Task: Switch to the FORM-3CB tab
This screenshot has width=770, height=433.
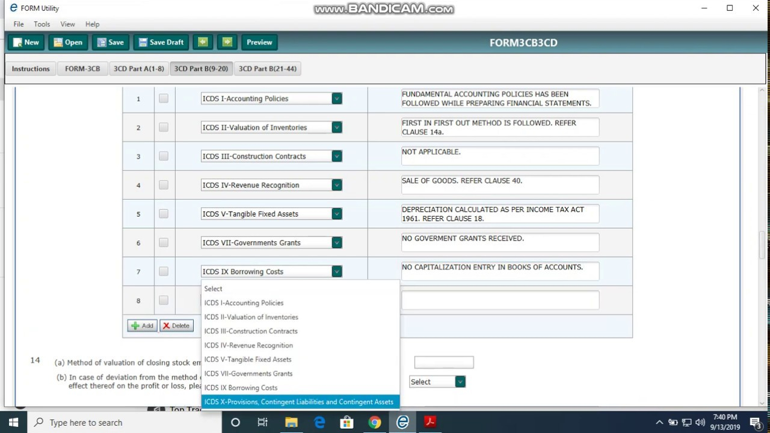Action: [x=82, y=69]
